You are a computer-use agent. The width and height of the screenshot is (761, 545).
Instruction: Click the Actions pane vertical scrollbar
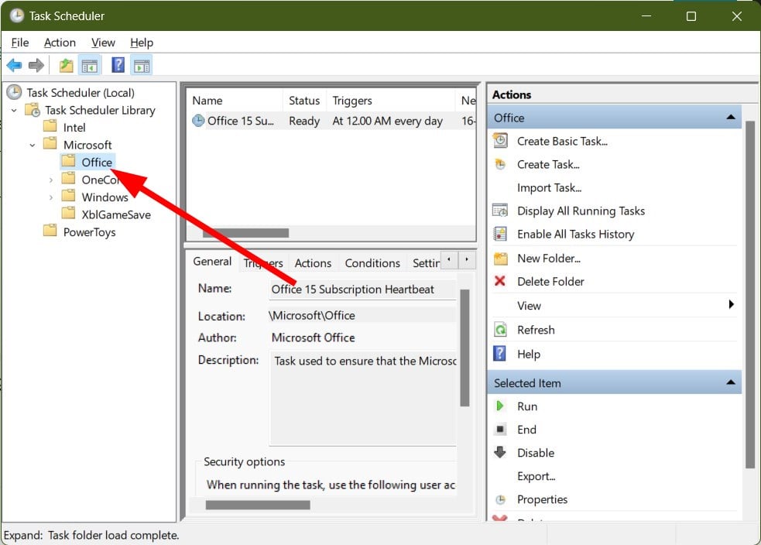(750, 295)
